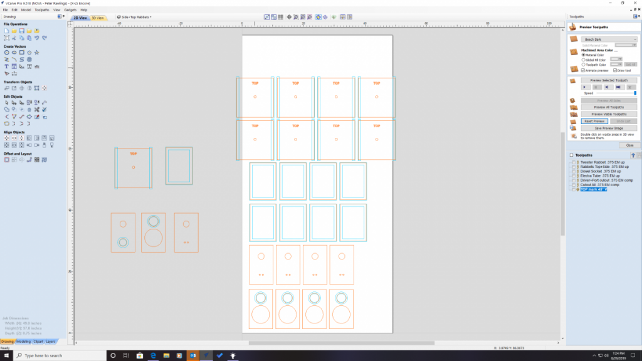This screenshot has width=642, height=361.
Task: Toggle the Animate preview checkbox
Action: 582,70
